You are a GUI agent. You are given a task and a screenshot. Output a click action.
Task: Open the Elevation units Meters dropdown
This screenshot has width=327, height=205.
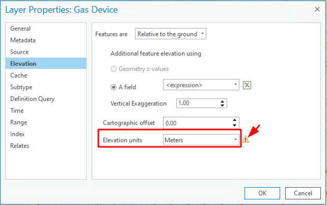pos(201,140)
